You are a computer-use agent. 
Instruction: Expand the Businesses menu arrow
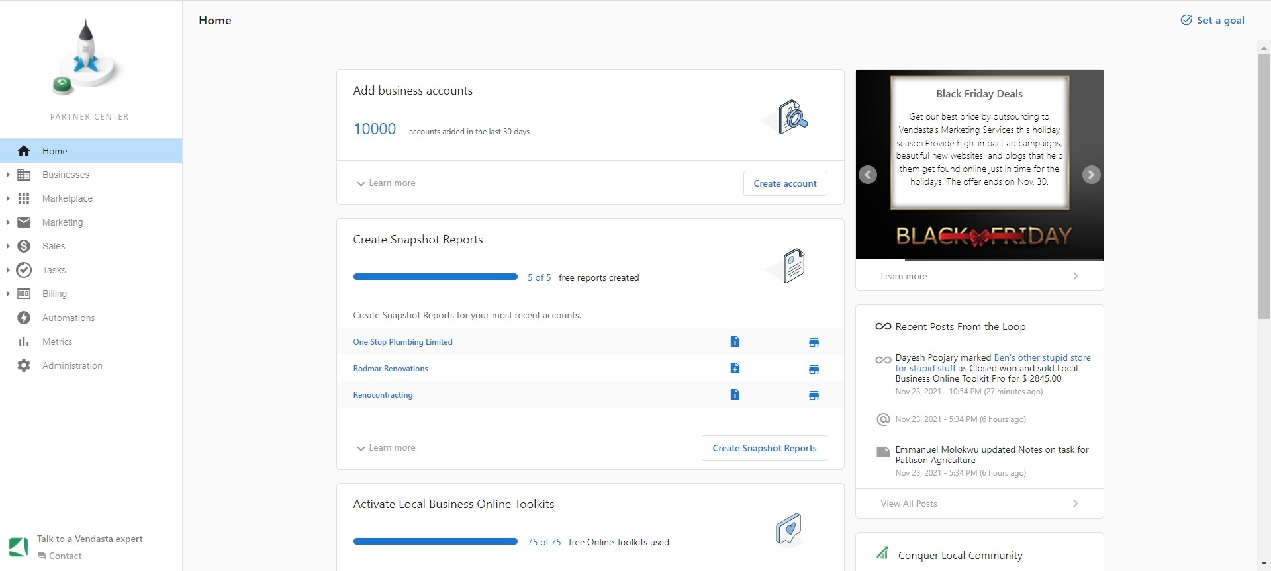[x=7, y=175]
